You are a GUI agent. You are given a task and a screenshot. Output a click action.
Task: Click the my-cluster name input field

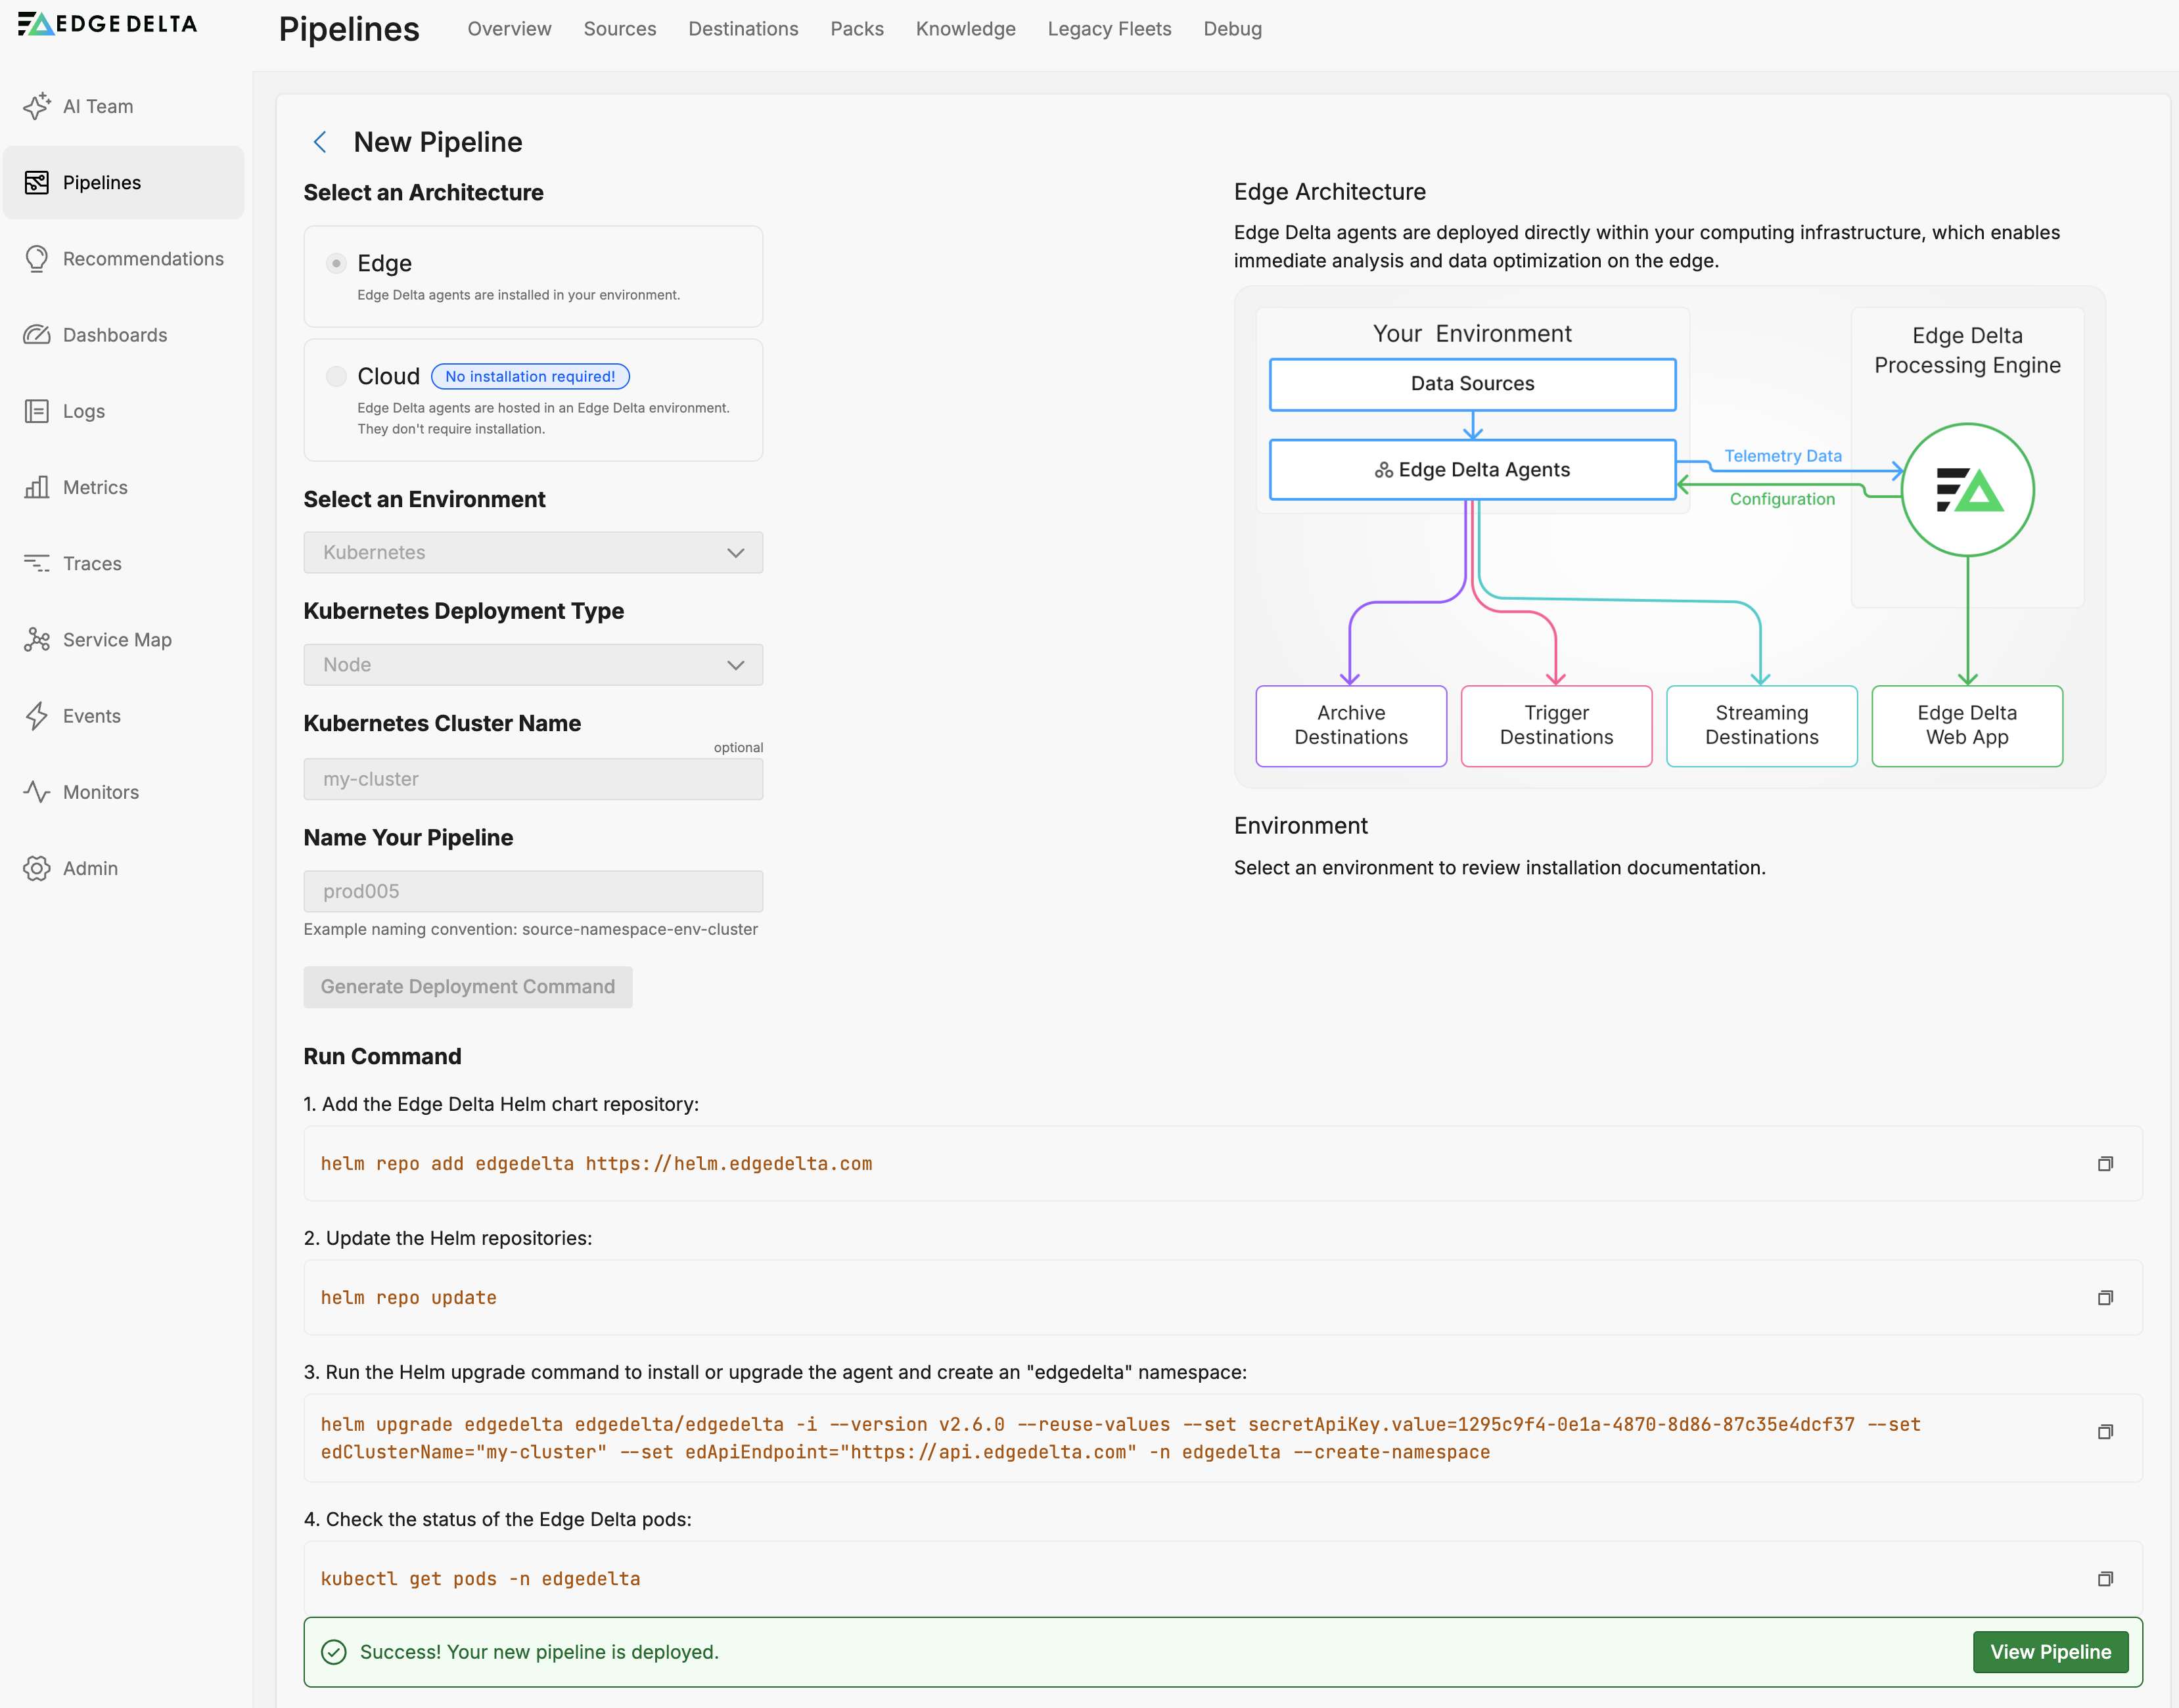coord(532,779)
